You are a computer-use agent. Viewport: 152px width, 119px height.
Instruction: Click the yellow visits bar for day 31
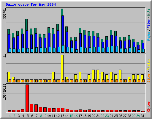142,77
